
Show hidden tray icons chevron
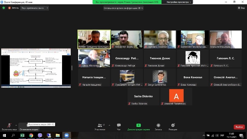[204, 135]
